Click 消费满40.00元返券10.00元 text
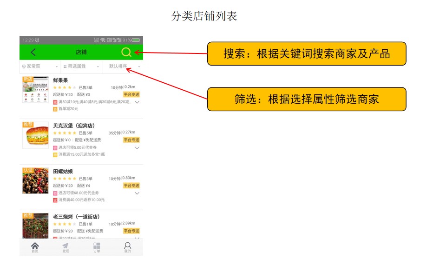The width and height of the screenshot is (446, 279). click(x=81, y=200)
